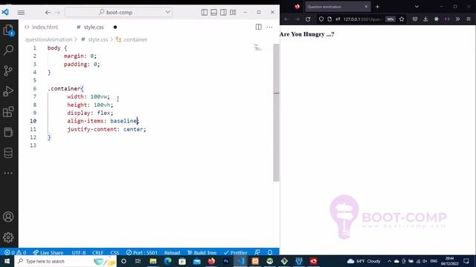Click the Prettier status bar item
The height and width of the screenshot is (267, 476).
(236, 252)
